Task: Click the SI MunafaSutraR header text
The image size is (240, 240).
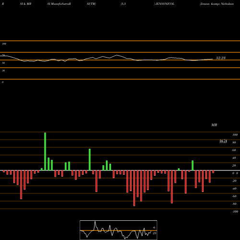Action: (59, 4)
